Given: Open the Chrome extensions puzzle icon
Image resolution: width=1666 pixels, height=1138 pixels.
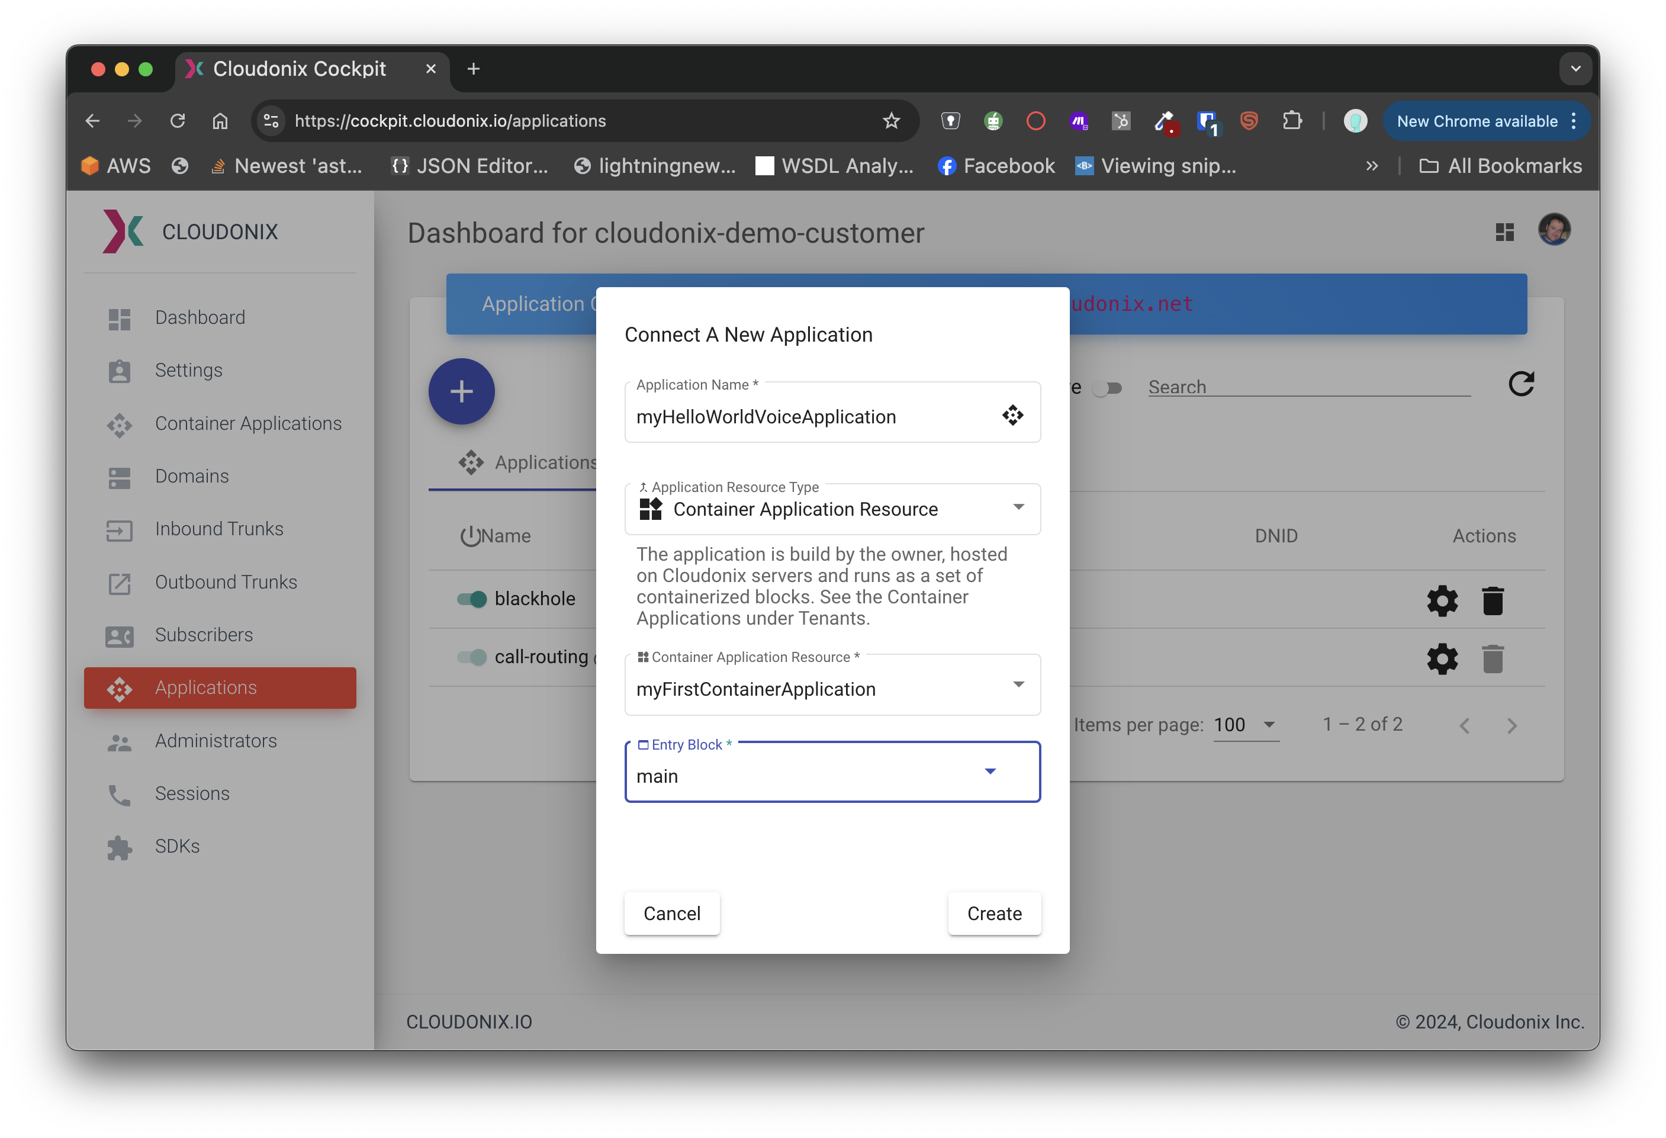Looking at the screenshot, I should [1292, 121].
